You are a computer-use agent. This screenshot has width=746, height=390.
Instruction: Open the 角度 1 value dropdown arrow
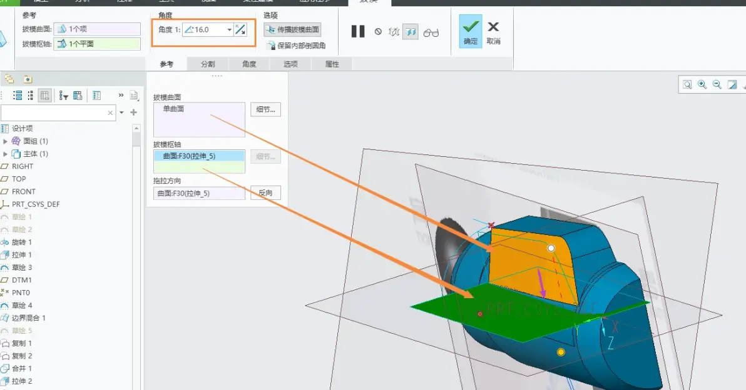pyautogui.click(x=229, y=29)
